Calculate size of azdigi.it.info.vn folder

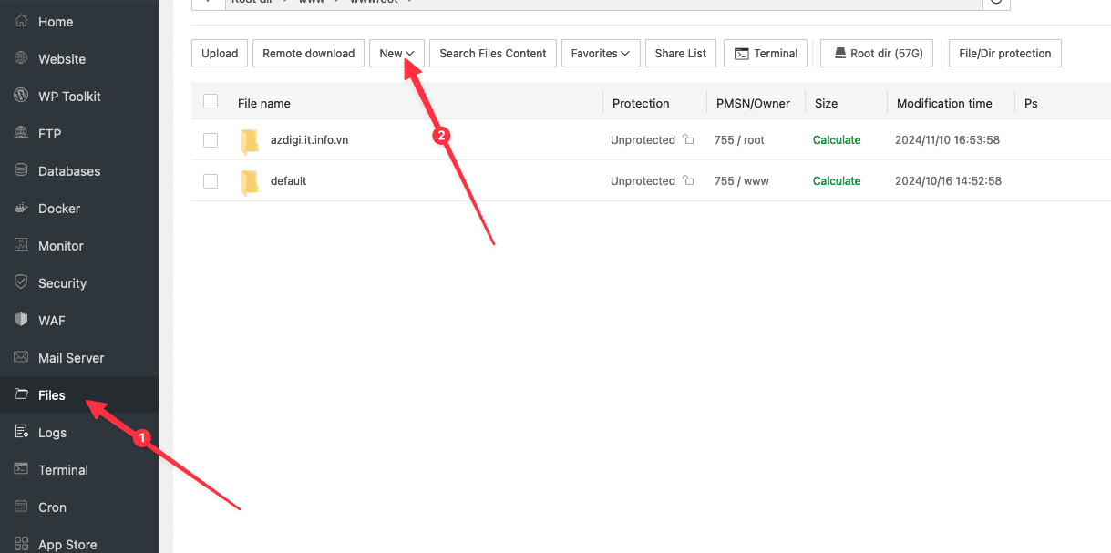click(x=836, y=140)
